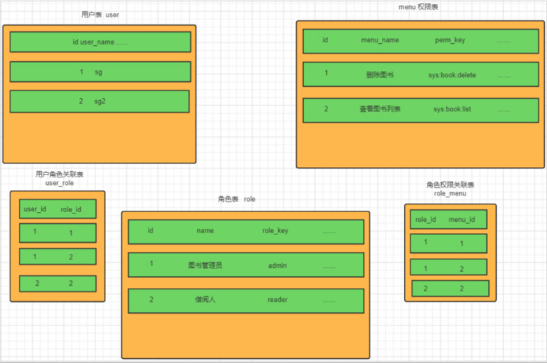Select the 'admin' role key cell
The width and height of the screenshot is (547, 363).
point(277,266)
